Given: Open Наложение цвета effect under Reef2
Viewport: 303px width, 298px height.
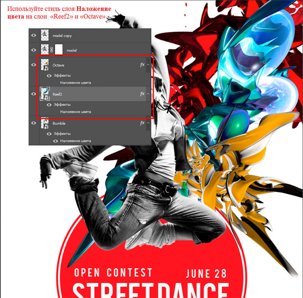Looking at the screenshot, I should click(x=76, y=112).
